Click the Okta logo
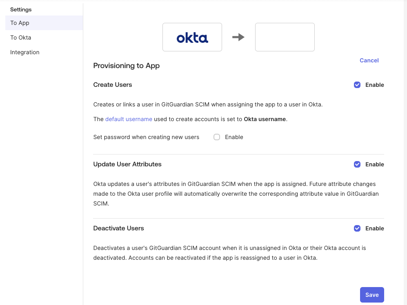407x305 pixels. click(x=192, y=37)
